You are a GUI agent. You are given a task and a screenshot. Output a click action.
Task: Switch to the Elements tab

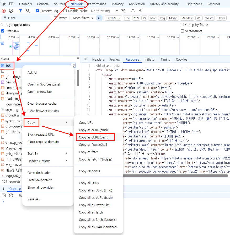click(x=25, y=4)
